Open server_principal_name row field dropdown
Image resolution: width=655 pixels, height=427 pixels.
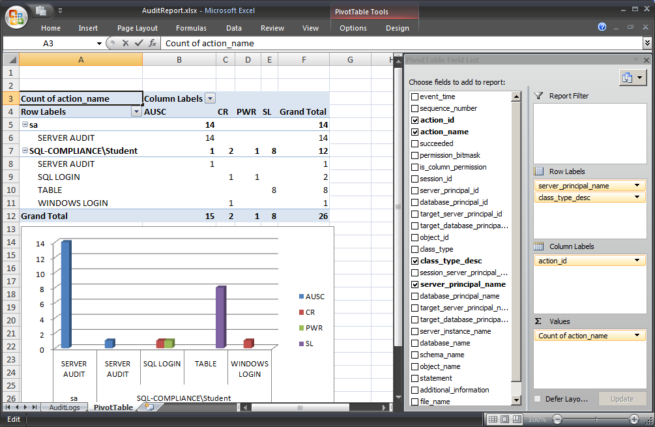(x=637, y=186)
